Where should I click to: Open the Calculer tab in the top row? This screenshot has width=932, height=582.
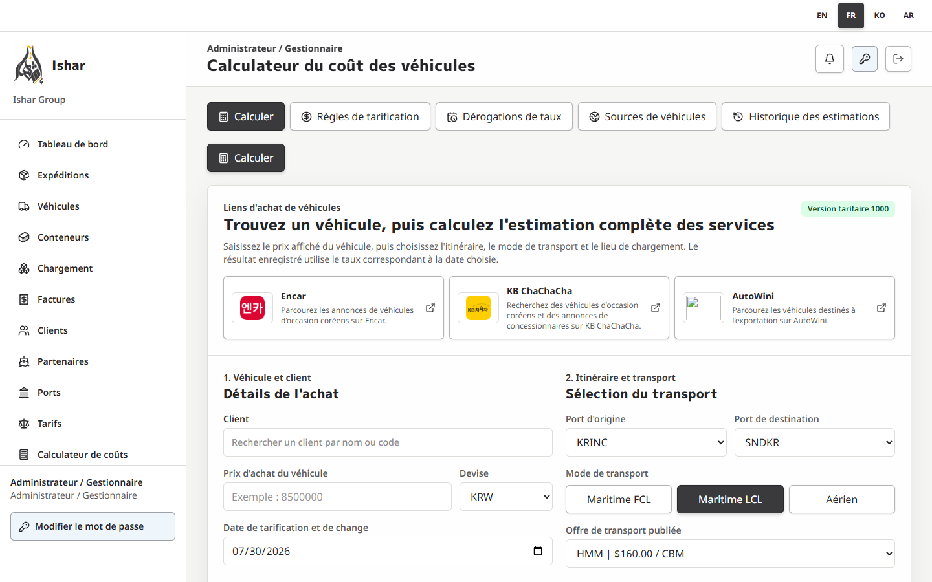246,116
